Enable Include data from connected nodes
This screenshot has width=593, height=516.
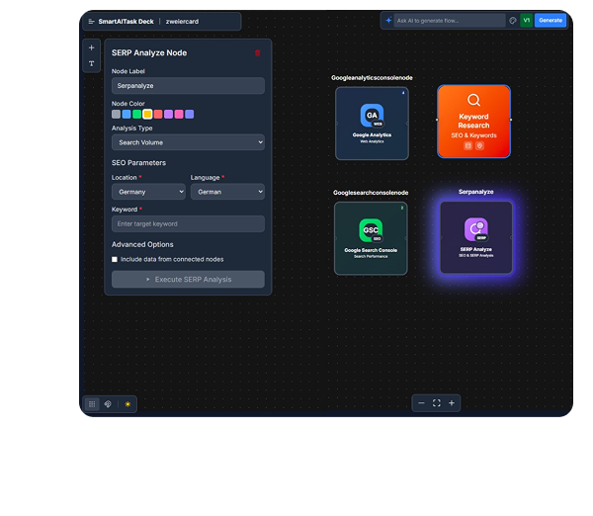click(115, 259)
